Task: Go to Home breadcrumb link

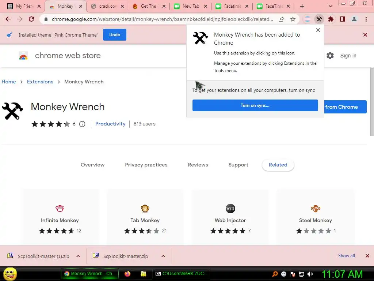Action: click(x=9, y=82)
